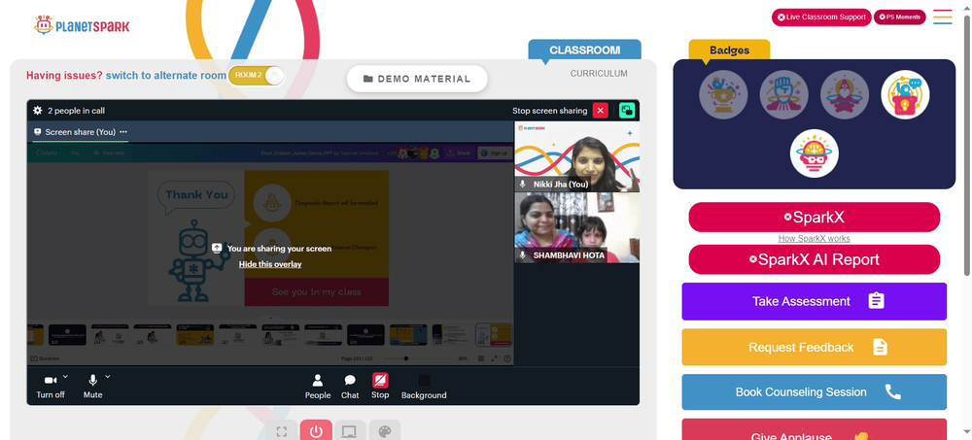Click red X to stop screen sharing

click(x=600, y=111)
